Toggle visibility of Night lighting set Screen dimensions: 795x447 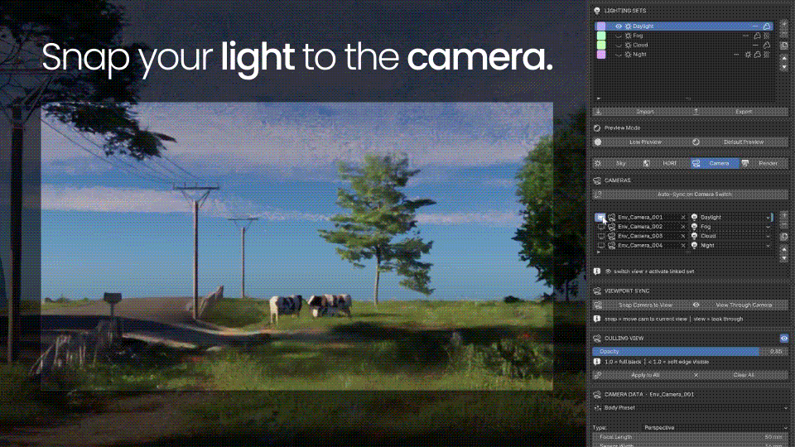[619, 55]
